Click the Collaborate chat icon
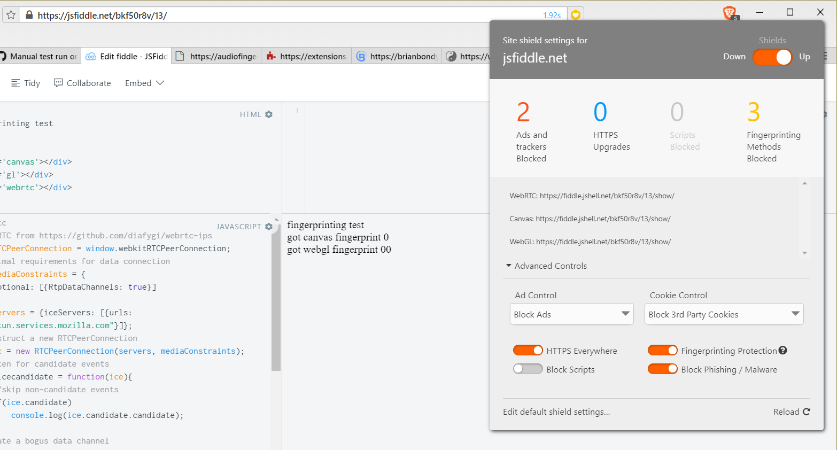Viewport: 837px width, 450px height. tap(58, 83)
